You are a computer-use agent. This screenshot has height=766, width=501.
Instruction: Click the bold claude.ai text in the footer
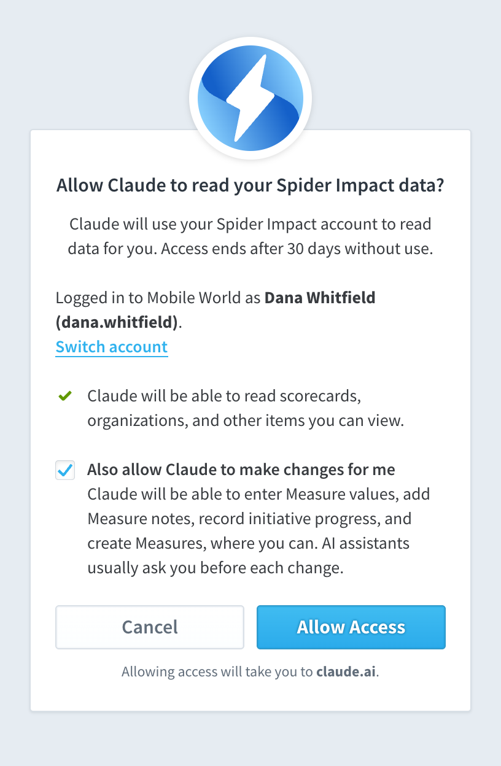(x=347, y=671)
